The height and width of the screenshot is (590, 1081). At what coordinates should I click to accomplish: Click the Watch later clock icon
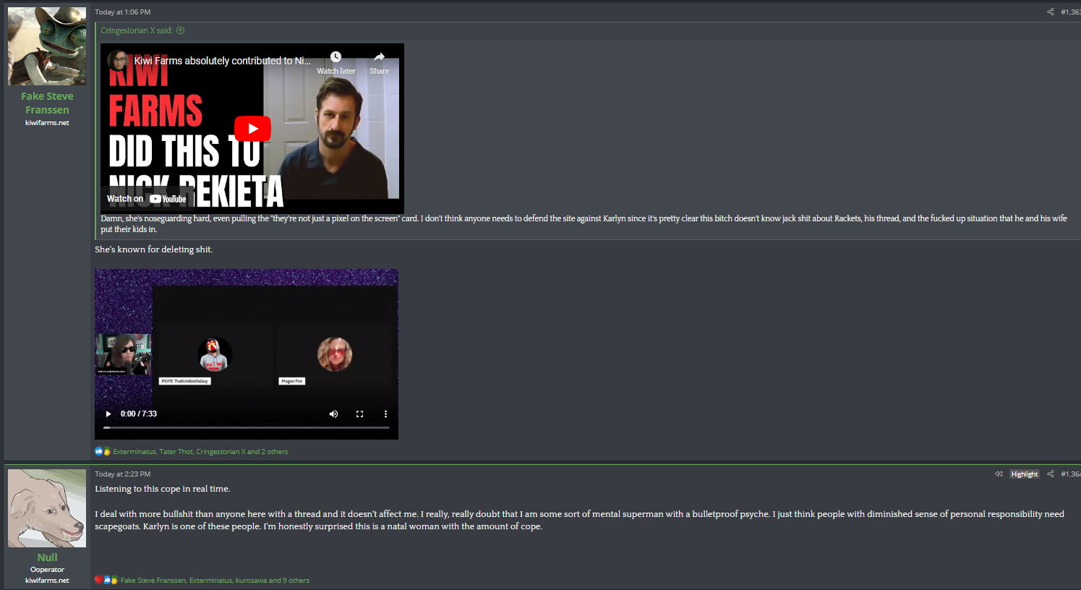(x=336, y=58)
